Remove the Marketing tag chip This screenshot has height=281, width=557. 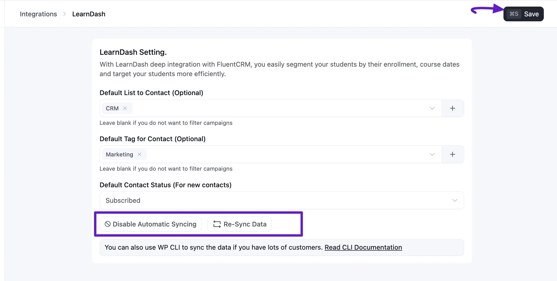(140, 154)
